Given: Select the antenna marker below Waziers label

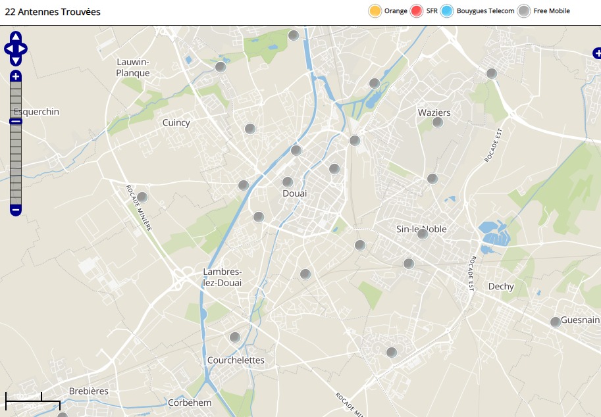Looking at the screenshot, I should [438, 122].
